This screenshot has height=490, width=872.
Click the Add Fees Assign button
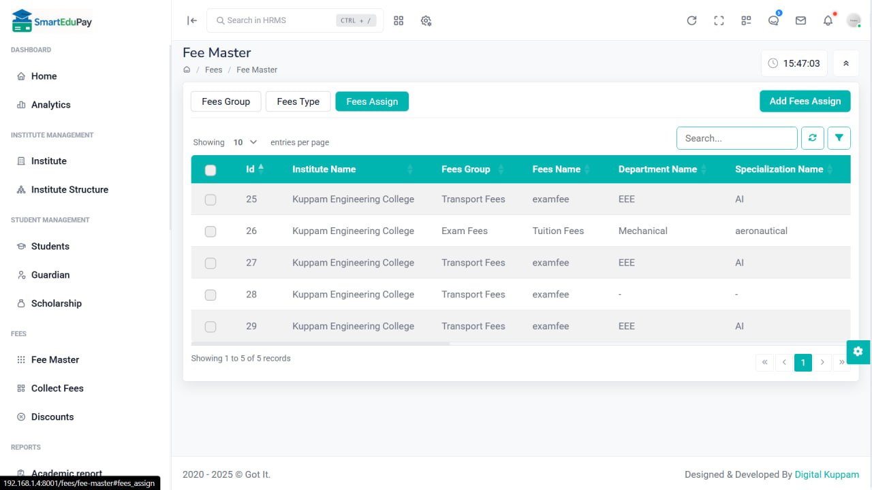(805, 101)
